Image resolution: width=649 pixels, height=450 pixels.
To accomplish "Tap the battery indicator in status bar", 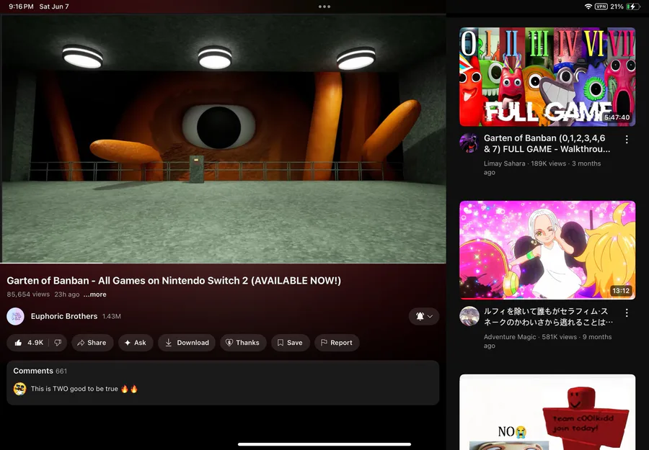I will tap(633, 6).
